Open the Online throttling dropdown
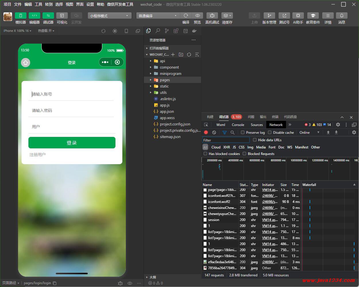Viewport: 359px width, 287px height. pyautogui.click(x=309, y=132)
